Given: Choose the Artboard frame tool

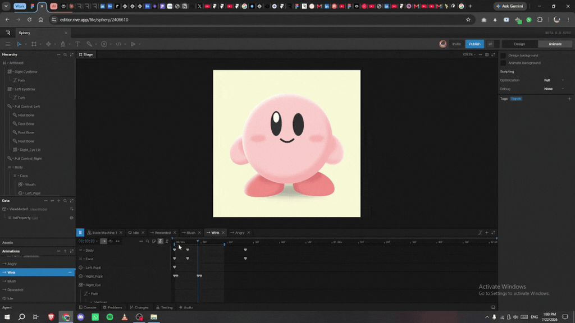Looking at the screenshot, I should point(34,44).
